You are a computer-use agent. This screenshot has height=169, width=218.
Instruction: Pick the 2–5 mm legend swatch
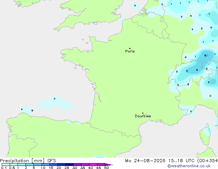[x=30, y=165]
